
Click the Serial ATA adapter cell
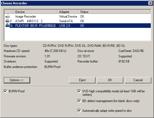tap(66, 21)
